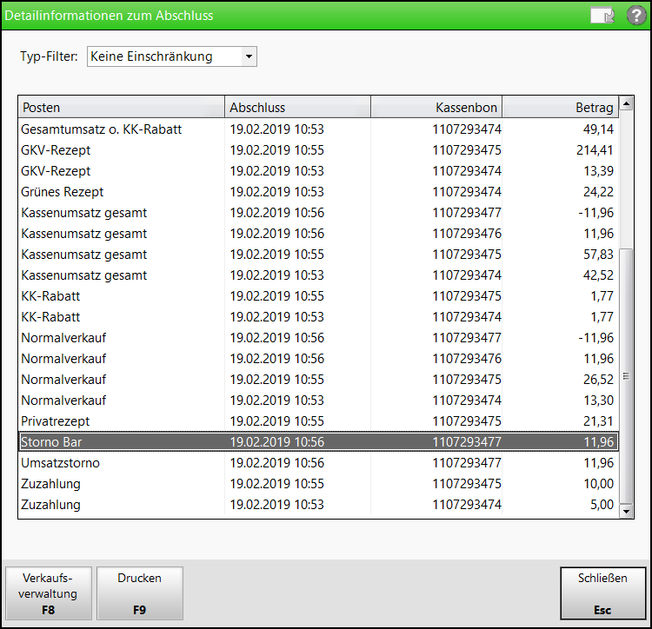Select the Privatrezept row
652x629 pixels.
click(318, 421)
